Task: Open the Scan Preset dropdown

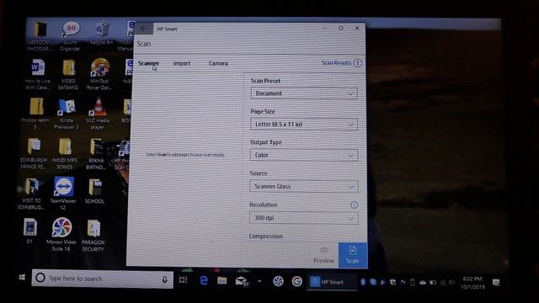Action: pyautogui.click(x=304, y=93)
